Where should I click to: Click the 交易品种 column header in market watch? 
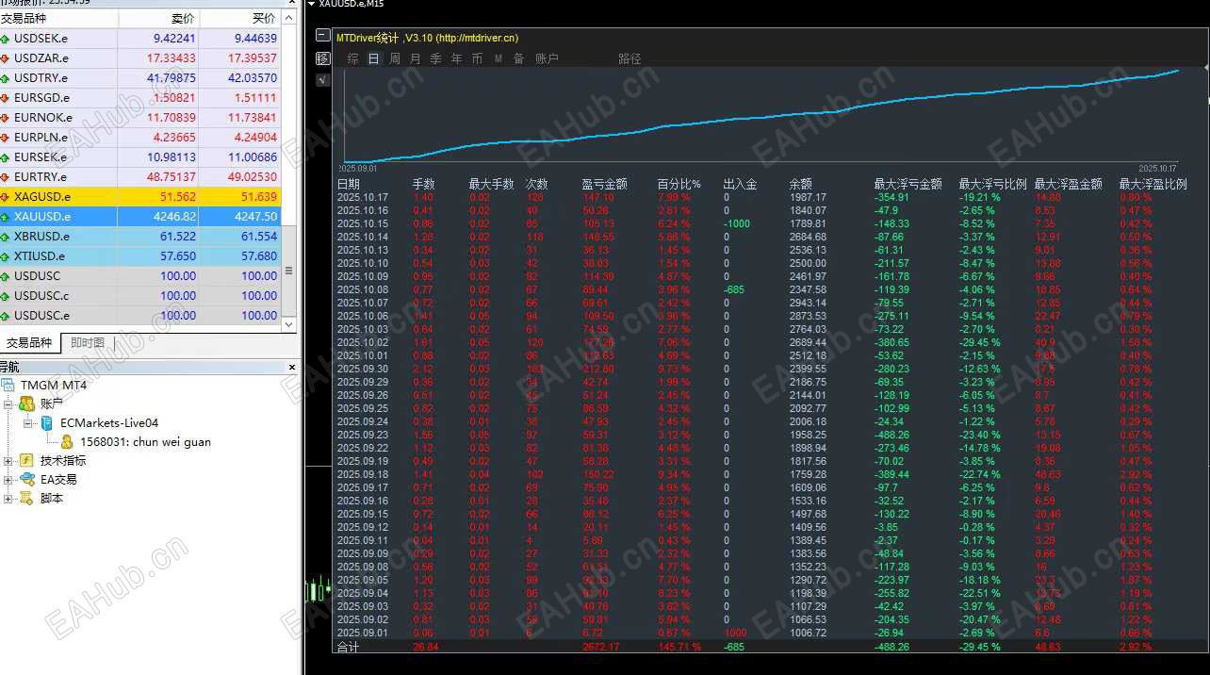point(58,19)
